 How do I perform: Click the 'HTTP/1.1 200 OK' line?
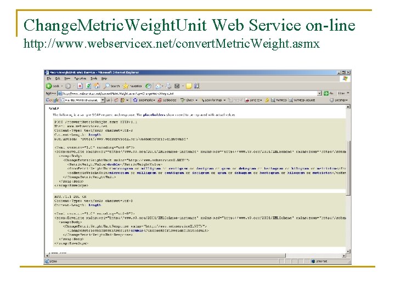(70, 197)
